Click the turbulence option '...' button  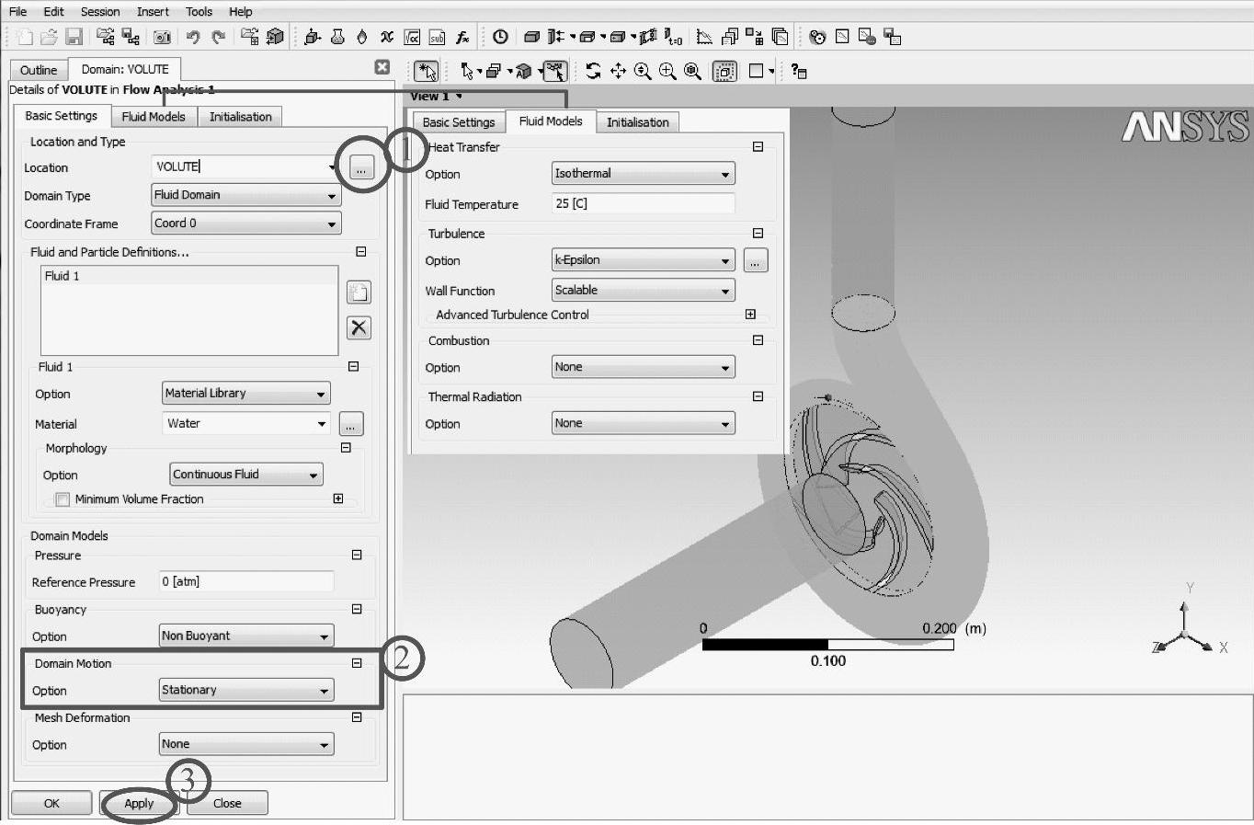click(x=755, y=260)
